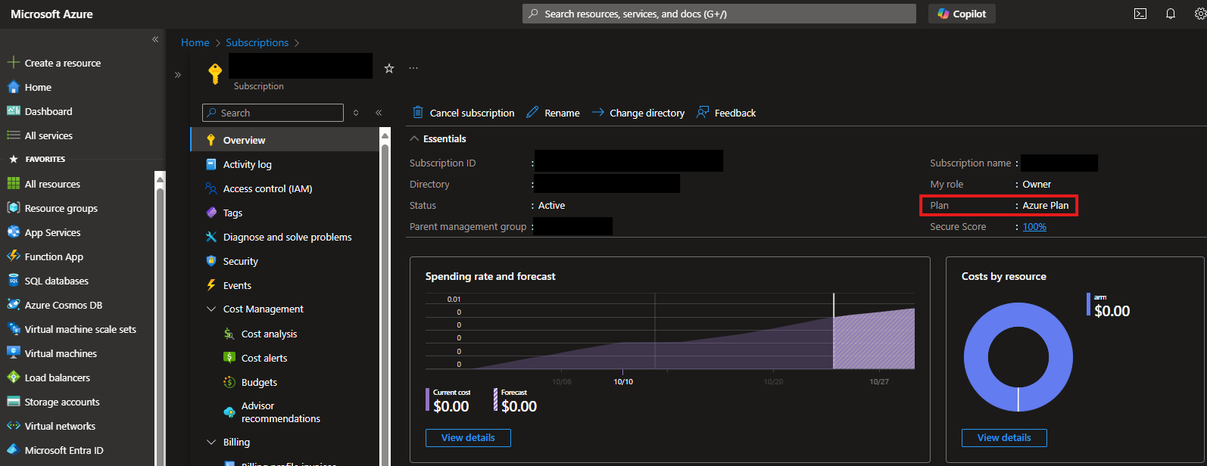Click the resource menu Search box
This screenshot has width=1207, height=466.
tap(273, 113)
